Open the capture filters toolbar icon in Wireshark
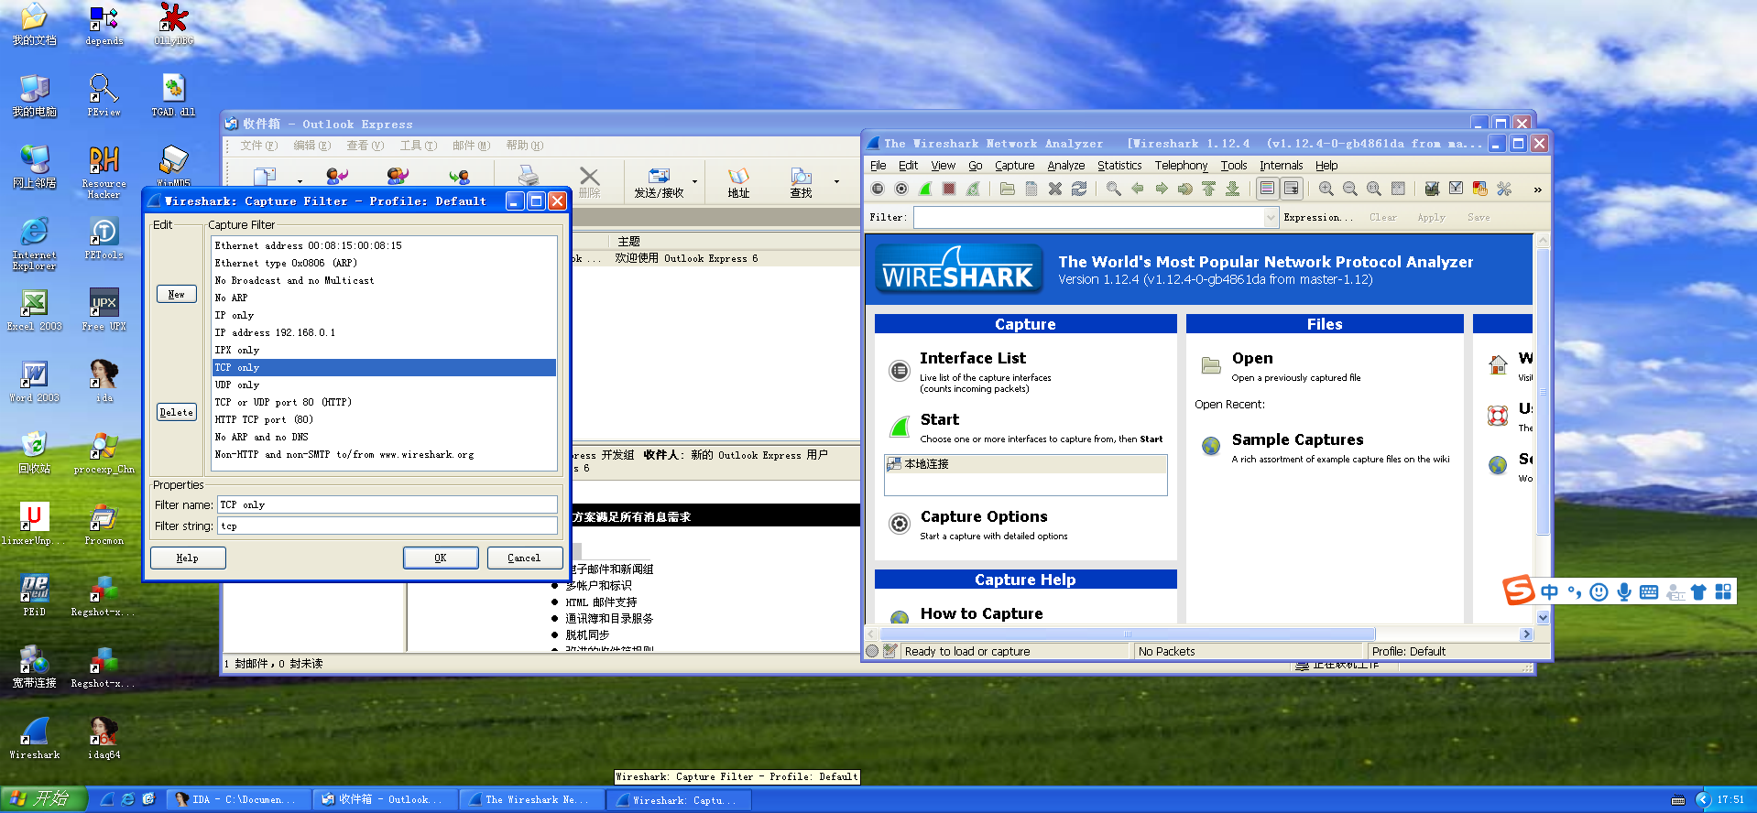This screenshot has width=1757, height=813. (1433, 189)
